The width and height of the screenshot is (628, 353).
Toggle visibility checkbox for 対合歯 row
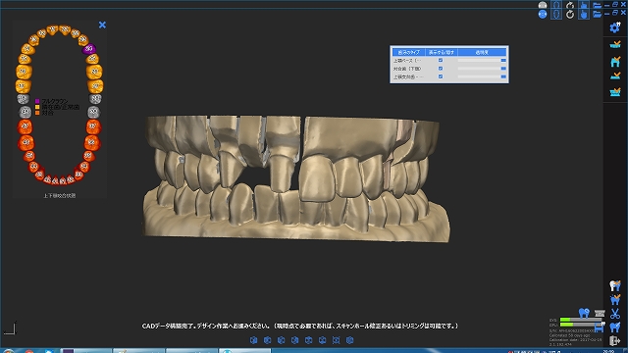point(441,69)
